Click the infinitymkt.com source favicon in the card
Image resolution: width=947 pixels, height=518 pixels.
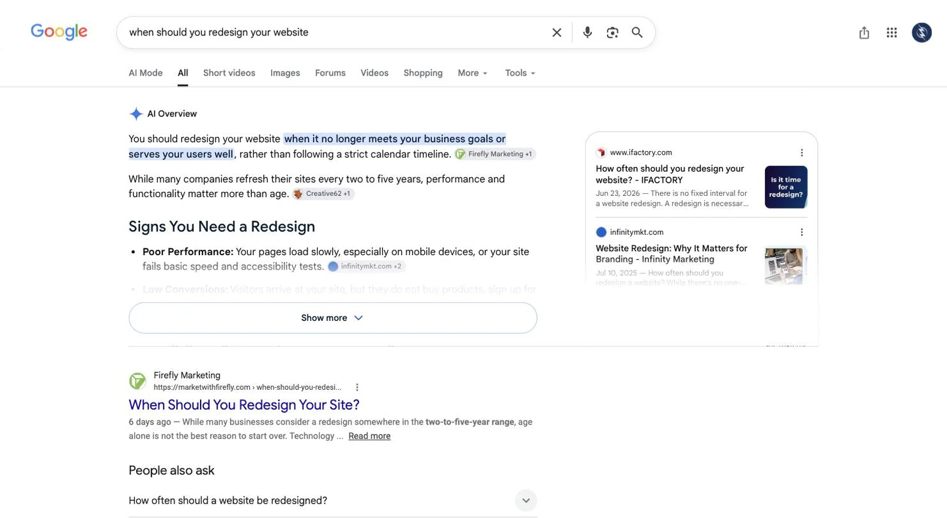coord(601,232)
